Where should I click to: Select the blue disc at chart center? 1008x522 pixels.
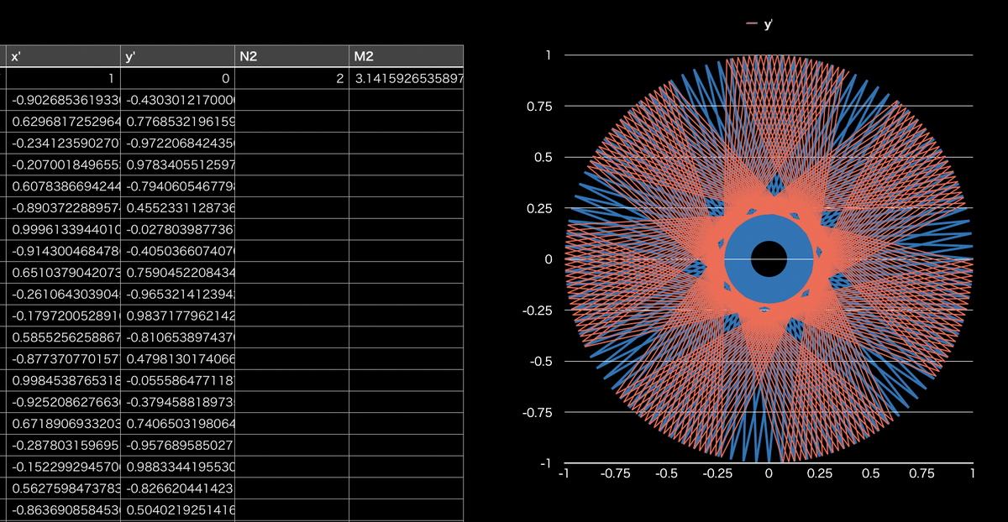[x=769, y=258]
